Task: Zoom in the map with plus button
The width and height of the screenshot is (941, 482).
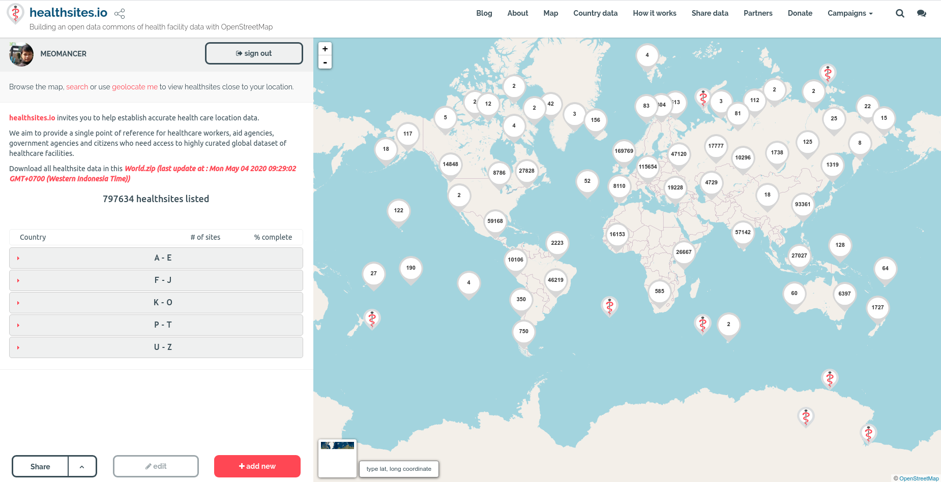Action: [325, 49]
